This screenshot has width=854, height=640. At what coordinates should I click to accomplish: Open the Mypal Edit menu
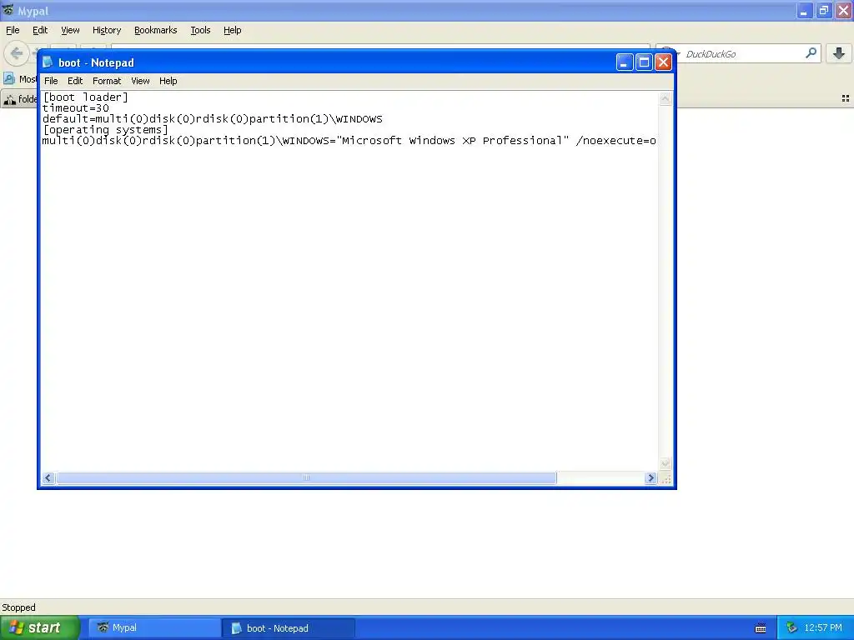point(40,30)
